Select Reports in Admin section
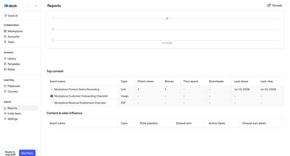 click(x=20, y=108)
